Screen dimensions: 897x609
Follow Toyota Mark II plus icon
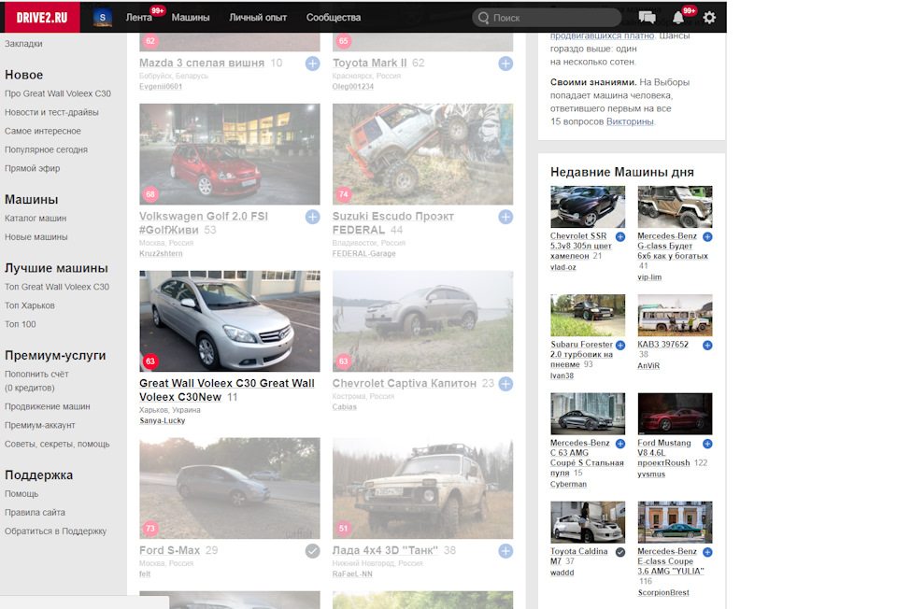pyautogui.click(x=505, y=64)
